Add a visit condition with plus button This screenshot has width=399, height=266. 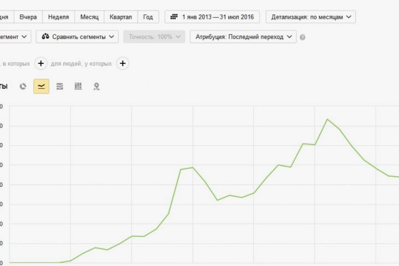41,63
